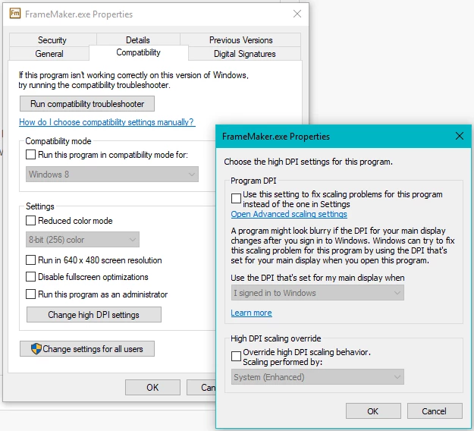This screenshot has width=474, height=431.
Task: Click the 'High DPI scaling override' group label
Action: point(276,338)
